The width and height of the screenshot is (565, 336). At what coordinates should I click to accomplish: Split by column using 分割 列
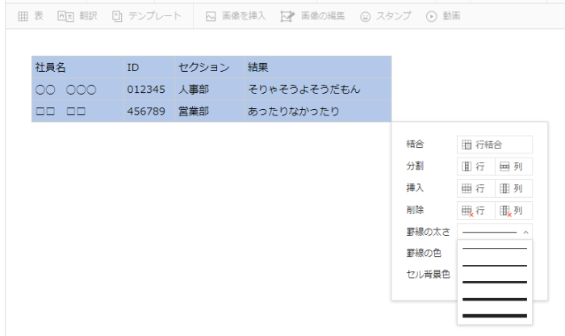513,166
